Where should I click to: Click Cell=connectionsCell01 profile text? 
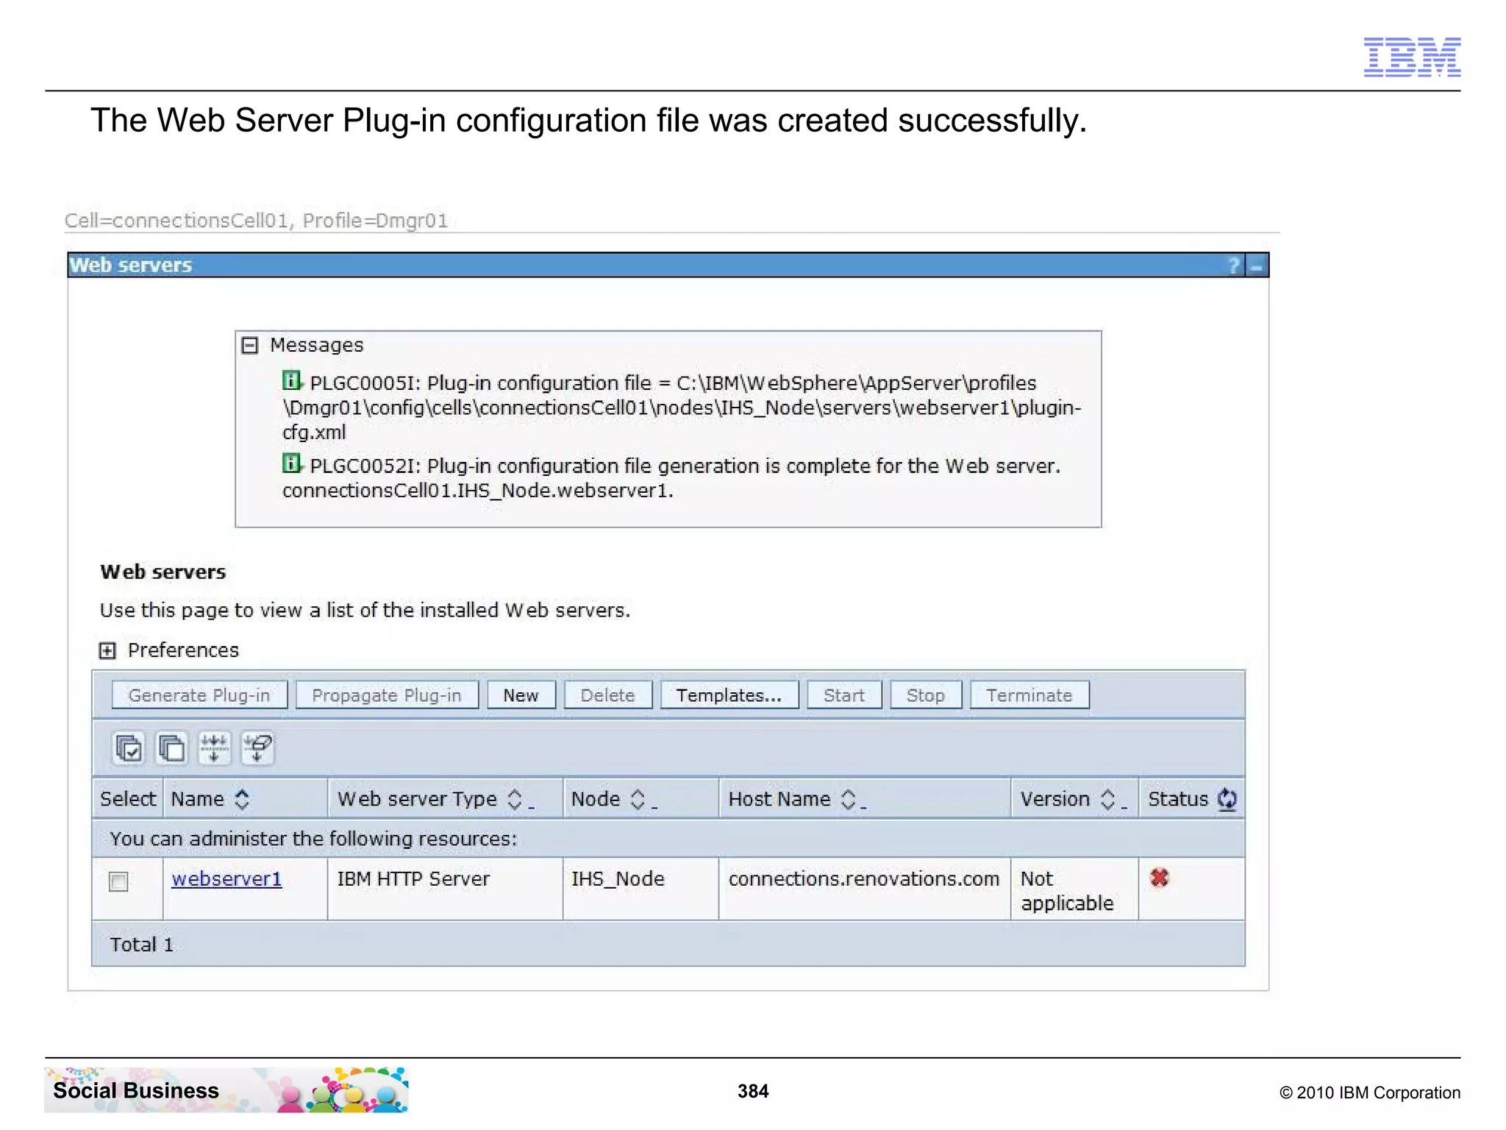pyautogui.click(x=257, y=221)
